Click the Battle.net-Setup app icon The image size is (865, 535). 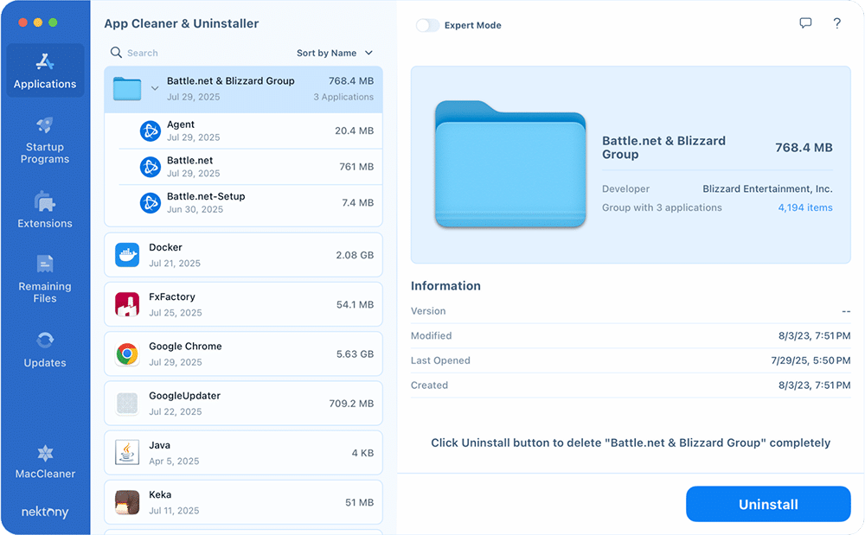tap(150, 203)
